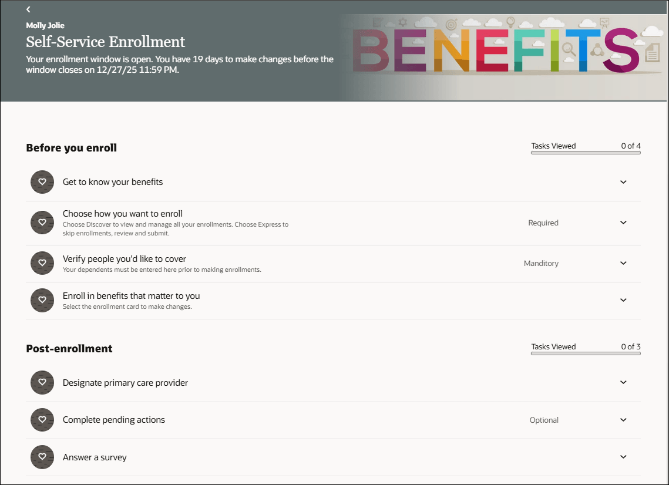669x485 pixels.
Task: Expand the Designate primary care provider section
Action: pyautogui.click(x=623, y=382)
